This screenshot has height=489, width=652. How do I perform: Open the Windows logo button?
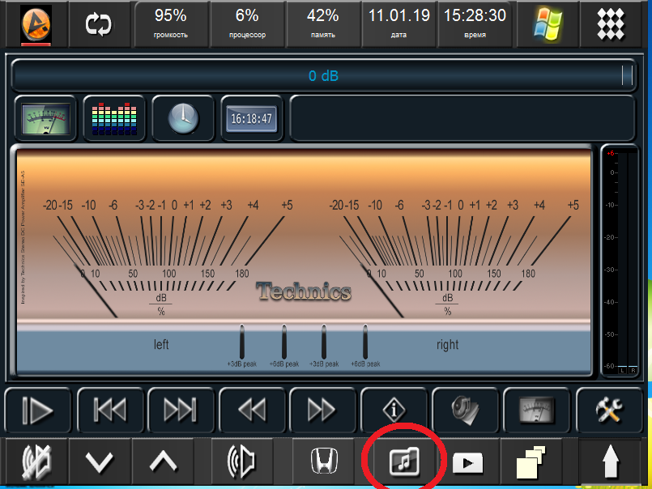coord(548,24)
